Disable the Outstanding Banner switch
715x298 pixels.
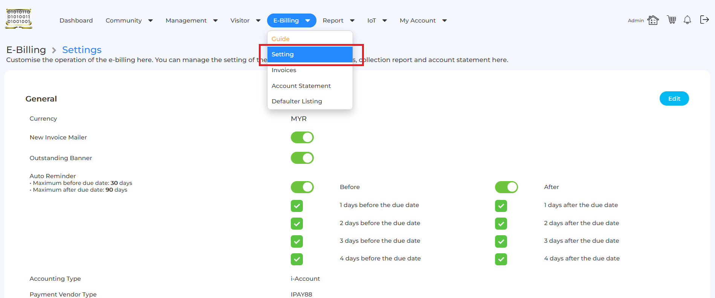point(302,158)
